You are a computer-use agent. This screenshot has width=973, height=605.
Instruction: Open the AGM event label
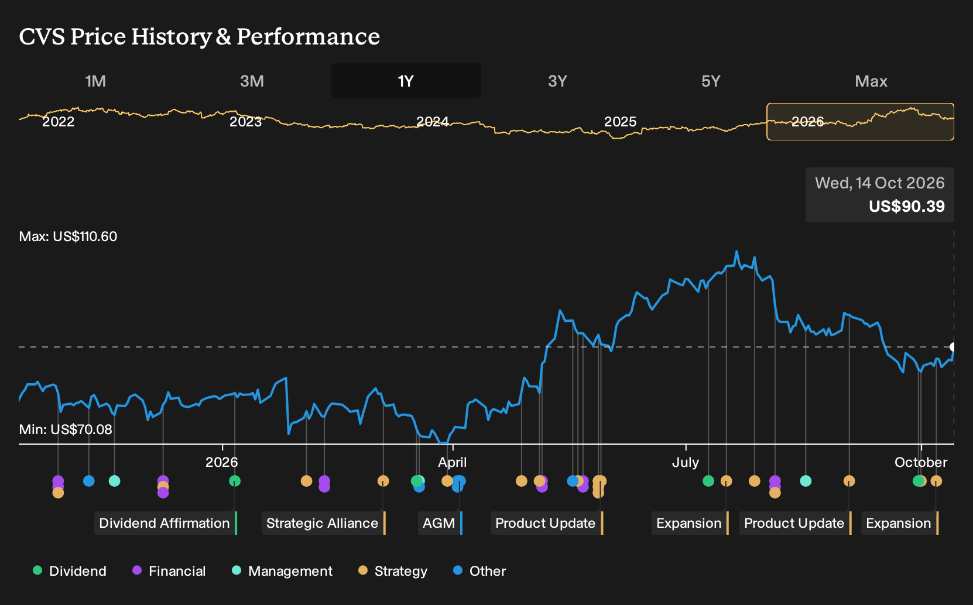(440, 523)
